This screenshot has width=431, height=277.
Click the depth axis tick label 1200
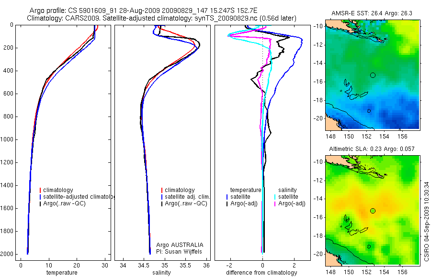pos(7,162)
